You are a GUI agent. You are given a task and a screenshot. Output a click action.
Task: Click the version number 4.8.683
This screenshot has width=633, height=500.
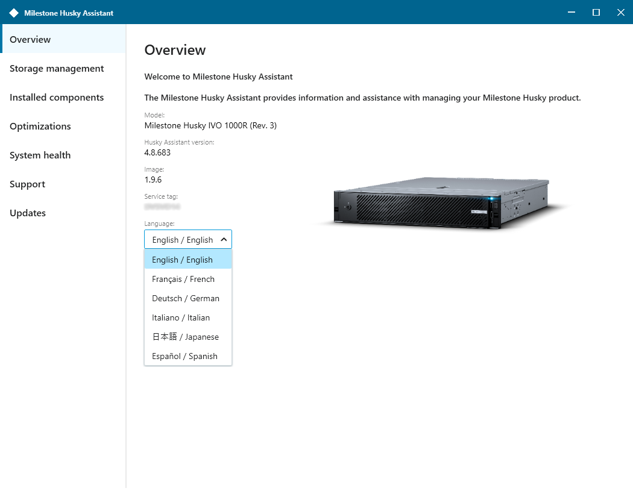click(157, 152)
